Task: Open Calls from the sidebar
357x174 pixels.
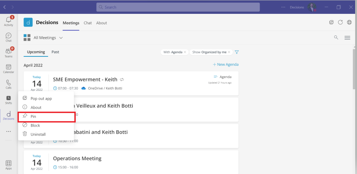Action: coord(9,84)
